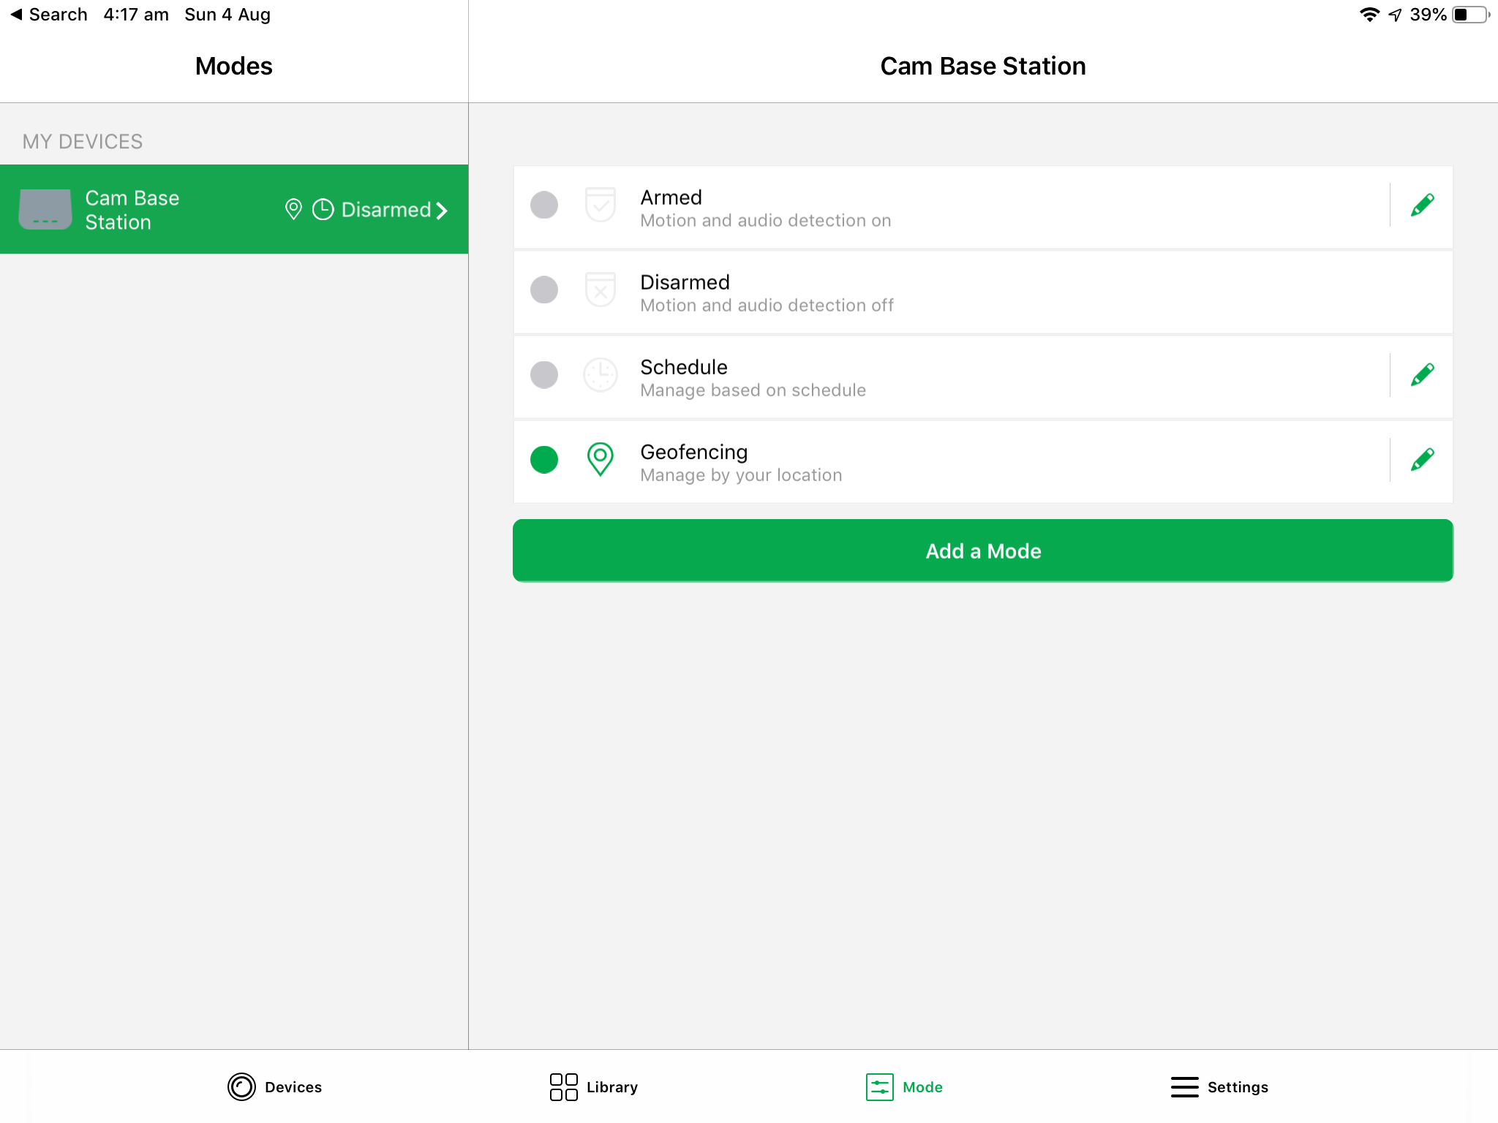Tap the Disarmed status label on device row
This screenshot has width=1498, height=1123.
pos(385,210)
